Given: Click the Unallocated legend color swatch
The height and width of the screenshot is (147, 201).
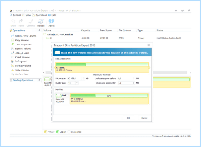Looking at the screenshot, I should point(69,132).
